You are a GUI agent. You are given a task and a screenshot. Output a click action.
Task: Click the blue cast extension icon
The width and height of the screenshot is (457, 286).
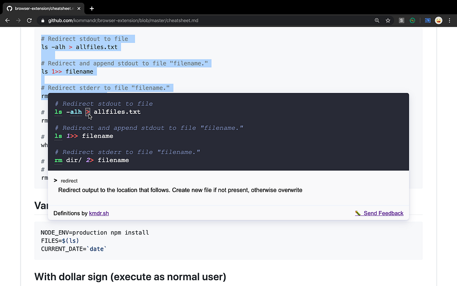(x=427, y=20)
